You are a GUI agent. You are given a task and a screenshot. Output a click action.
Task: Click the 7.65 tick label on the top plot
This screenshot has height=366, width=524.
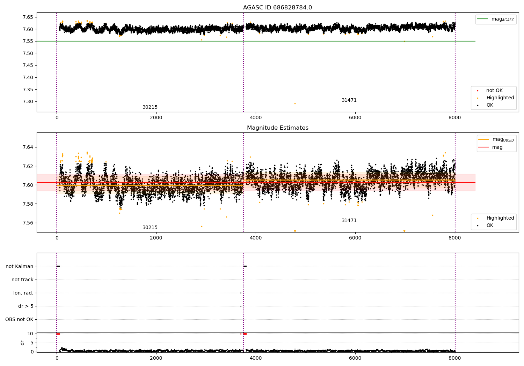coord(28,17)
